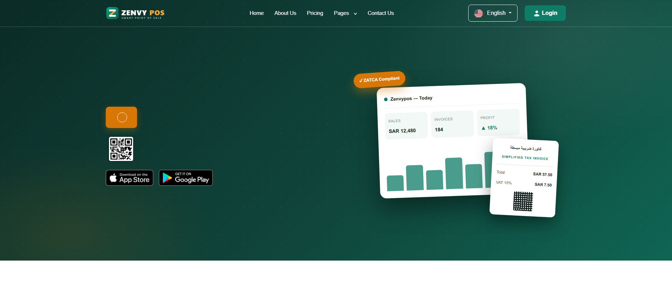
Task: Click the Total SAR 57.50 value
Action: click(x=542, y=174)
